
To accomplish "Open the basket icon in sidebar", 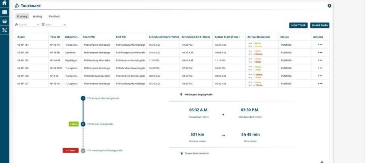I will (4, 21).
